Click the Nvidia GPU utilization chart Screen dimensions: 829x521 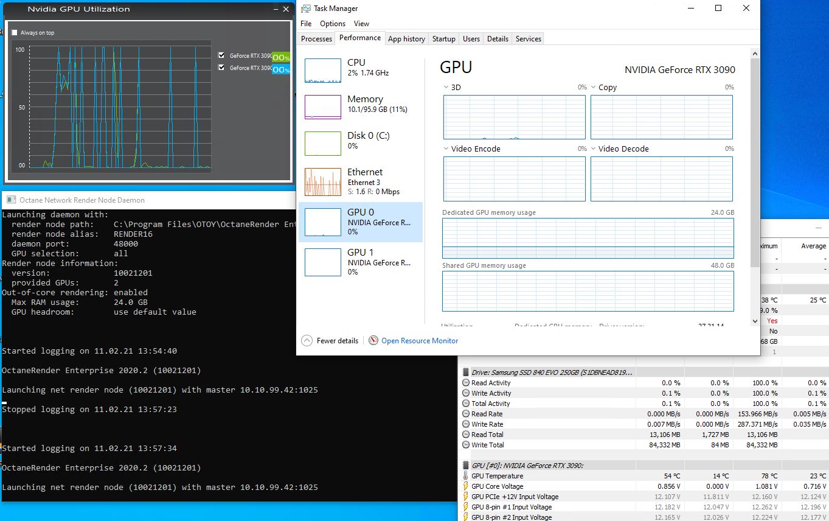[120, 107]
